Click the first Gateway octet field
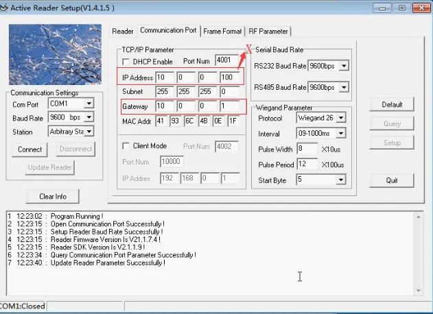 pyautogui.click(x=165, y=106)
